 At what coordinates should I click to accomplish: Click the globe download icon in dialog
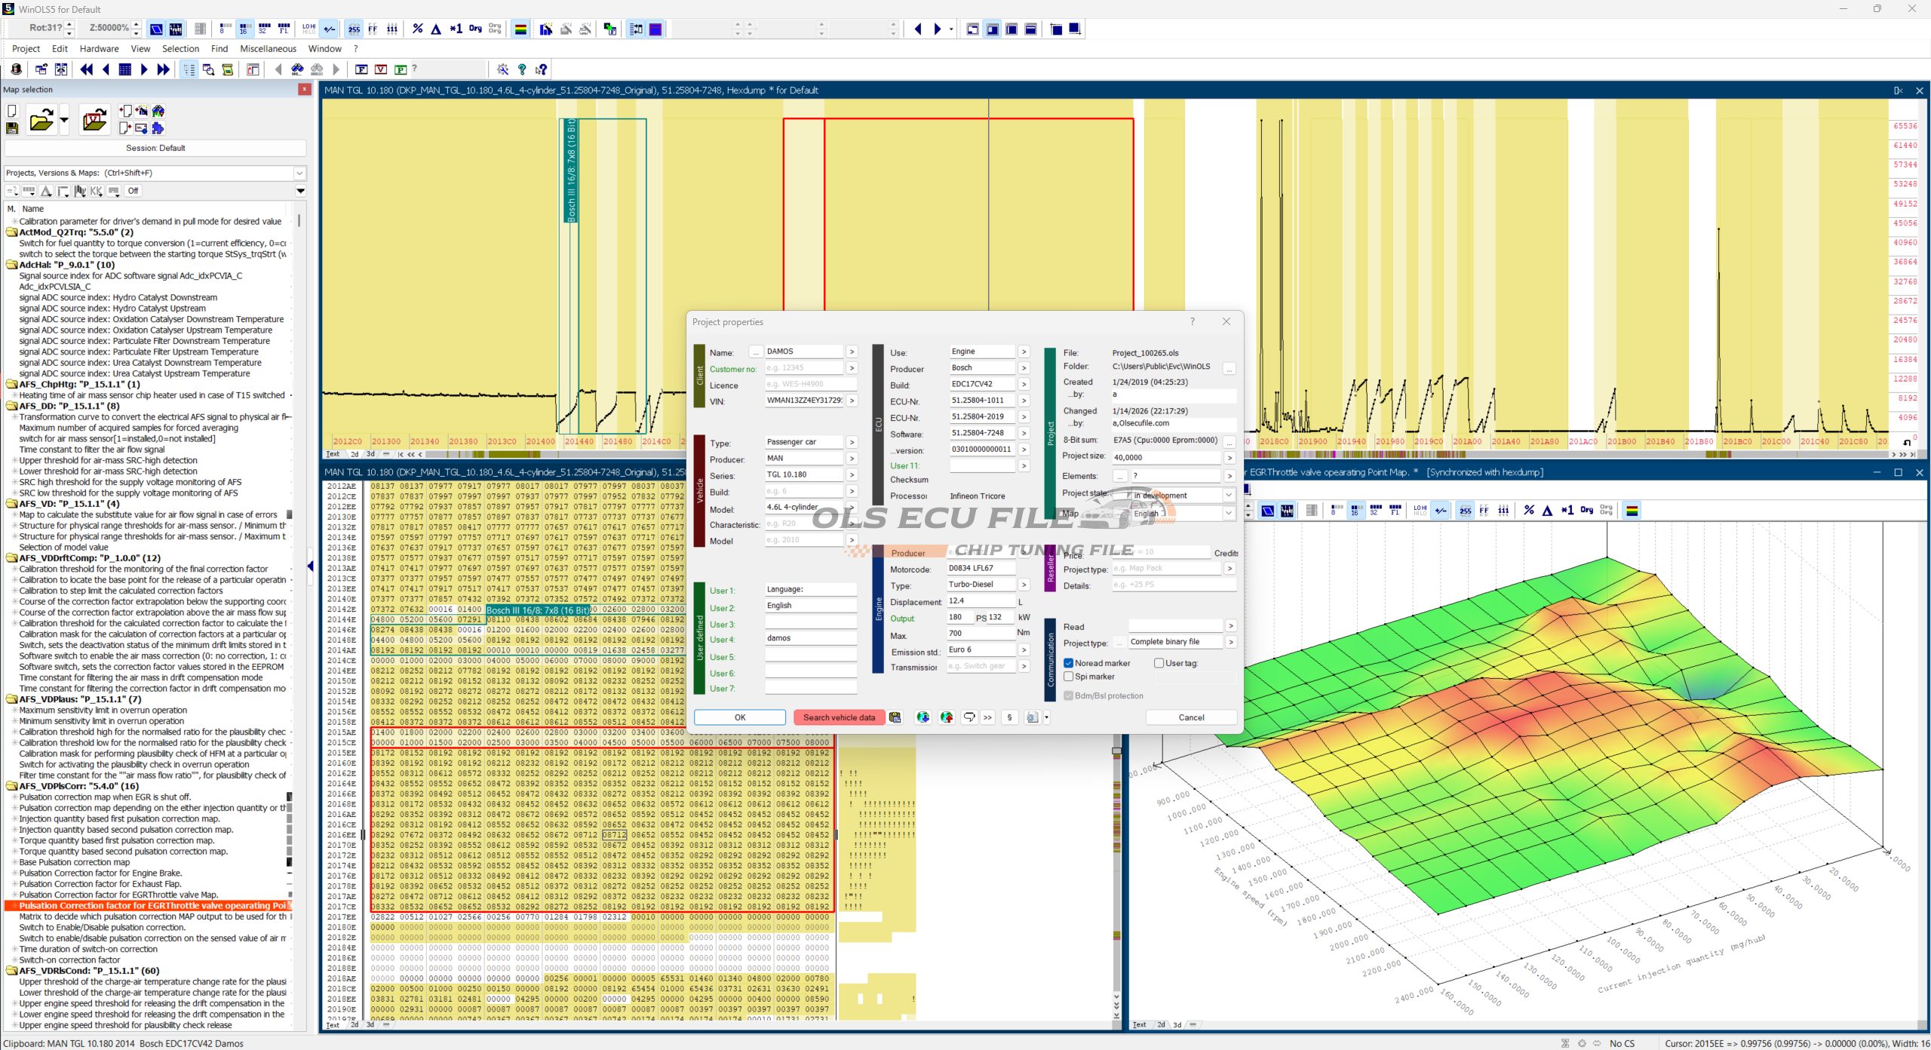(923, 717)
